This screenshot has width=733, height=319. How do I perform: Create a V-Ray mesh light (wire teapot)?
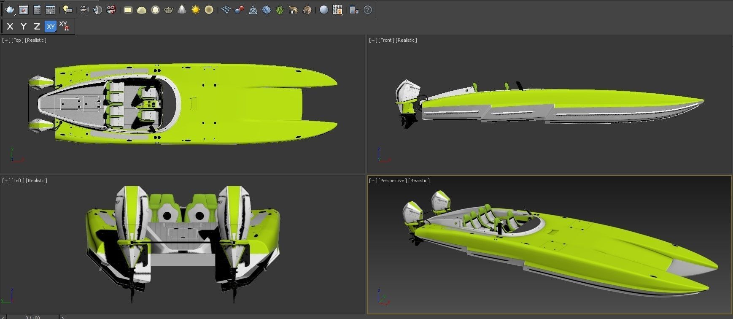[169, 10]
